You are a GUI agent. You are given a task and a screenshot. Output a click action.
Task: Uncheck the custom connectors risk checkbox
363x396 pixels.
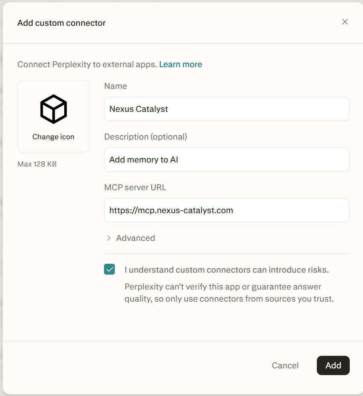coord(110,269)
